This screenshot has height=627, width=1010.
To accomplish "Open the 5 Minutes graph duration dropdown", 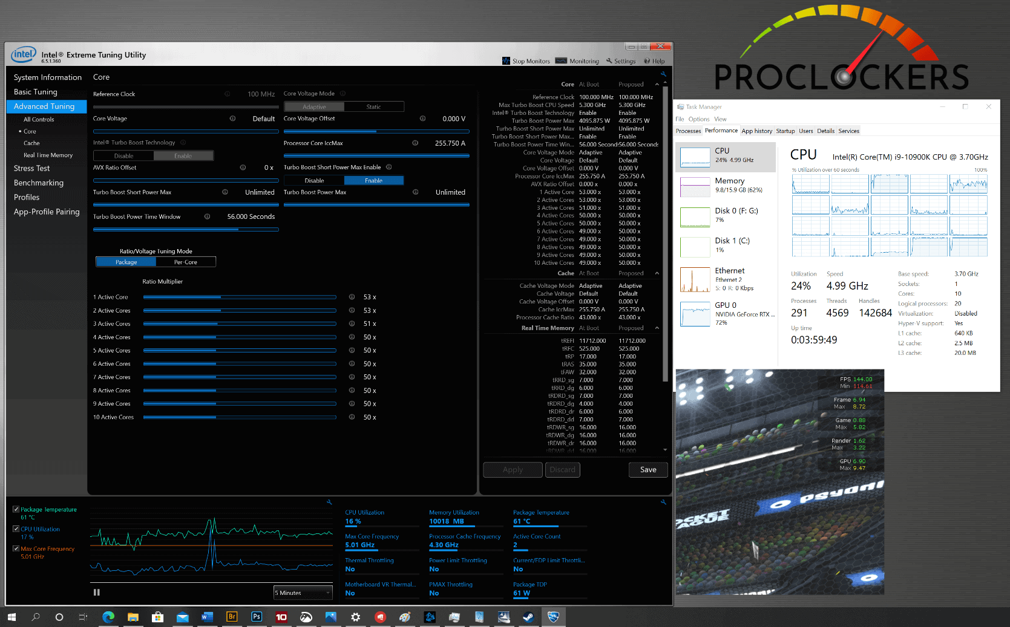I will pyautogui.click(x=303, y=593).
